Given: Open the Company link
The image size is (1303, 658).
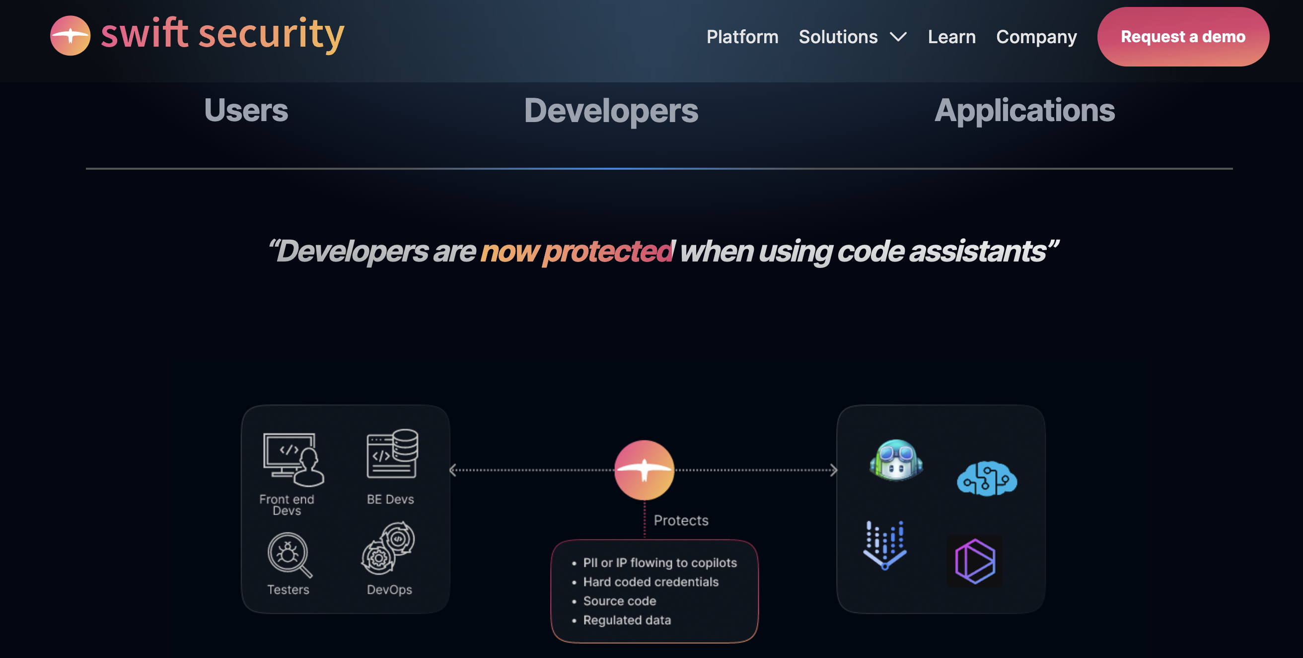Looking at the screenshot, I should point(1036,37).
